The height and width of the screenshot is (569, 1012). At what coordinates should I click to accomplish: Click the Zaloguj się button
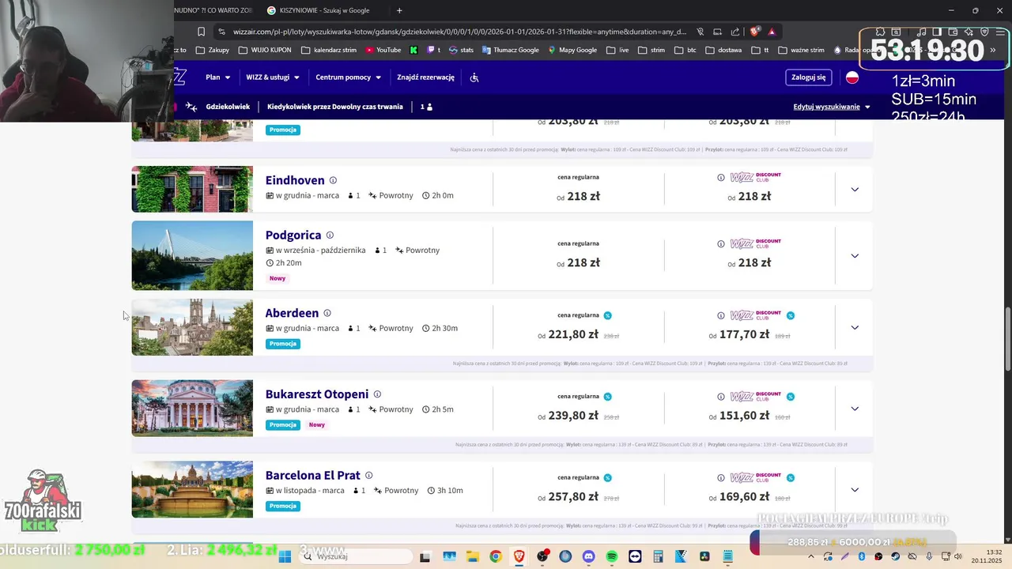pos(809,77)
